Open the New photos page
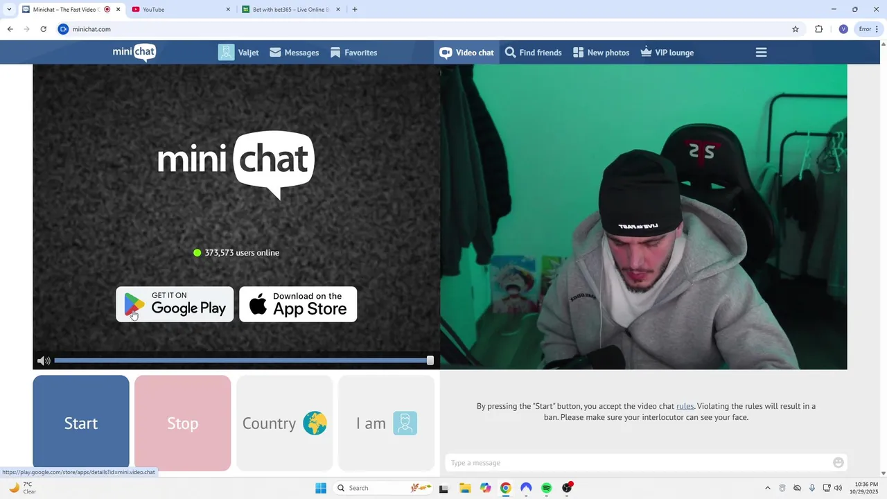This screenshot has width=887, height=499. 601,53
